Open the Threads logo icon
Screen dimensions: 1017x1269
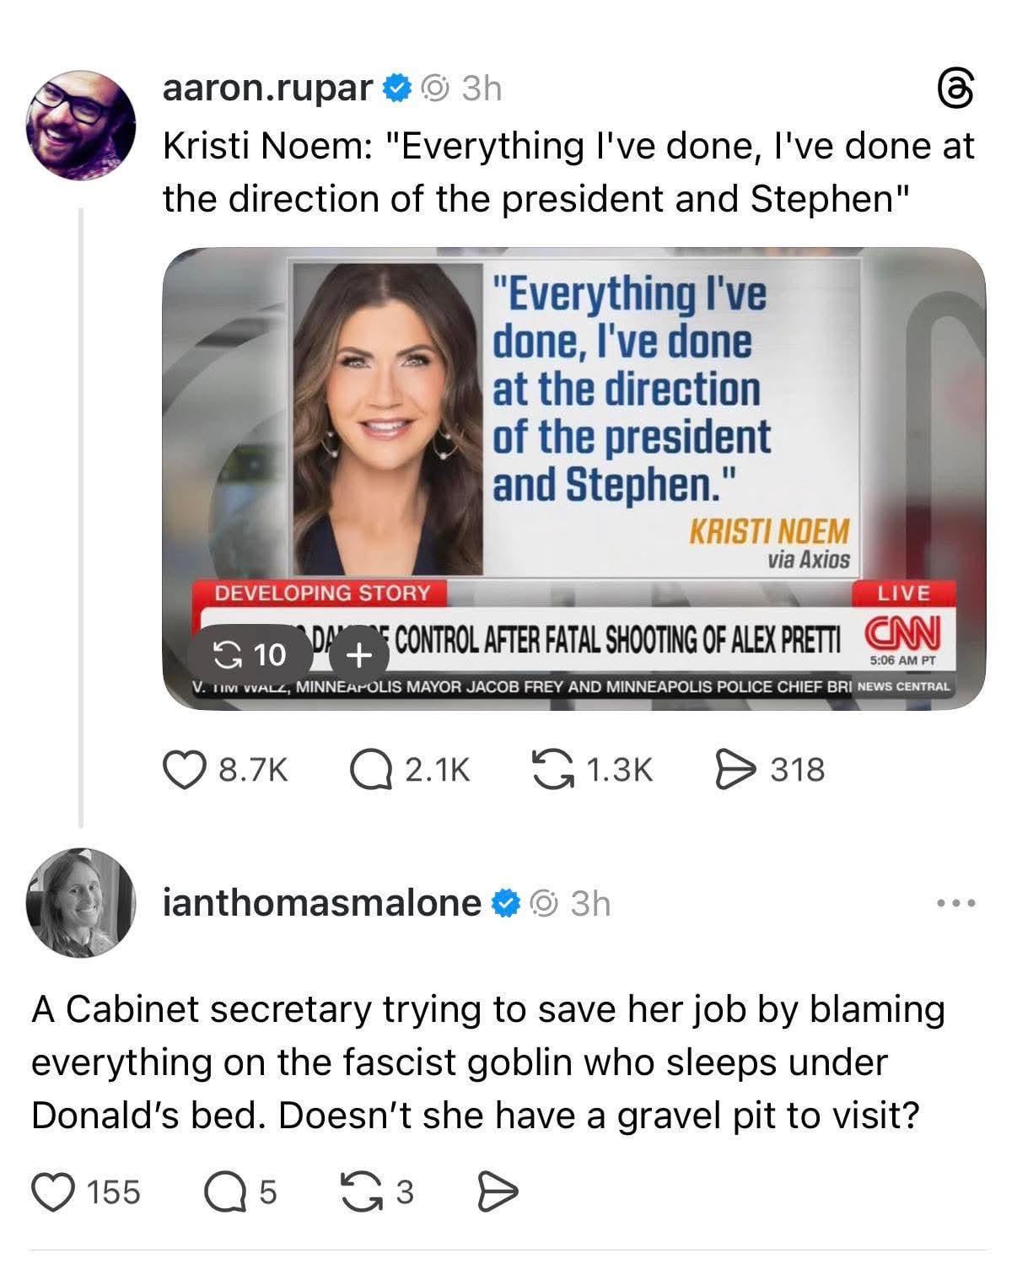tap(956, 89)
